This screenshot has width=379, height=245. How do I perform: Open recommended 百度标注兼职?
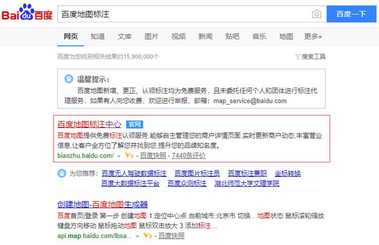[x=247, y=173]
